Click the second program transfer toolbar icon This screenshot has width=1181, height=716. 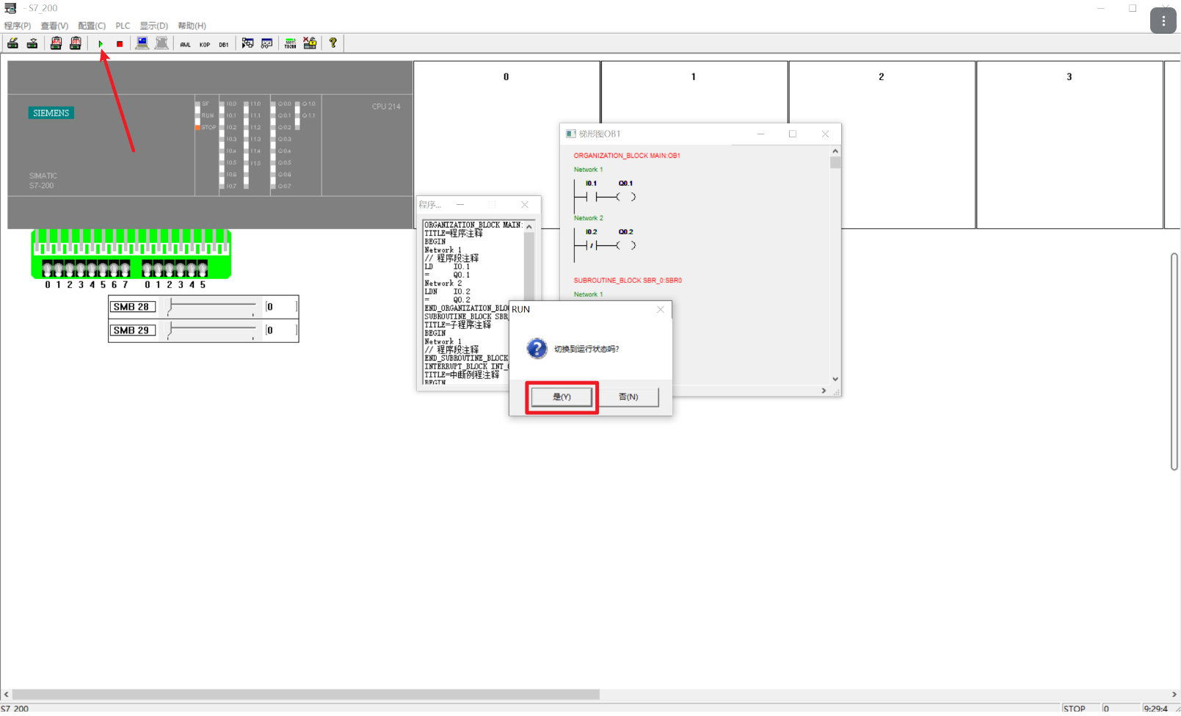[32, 44]
